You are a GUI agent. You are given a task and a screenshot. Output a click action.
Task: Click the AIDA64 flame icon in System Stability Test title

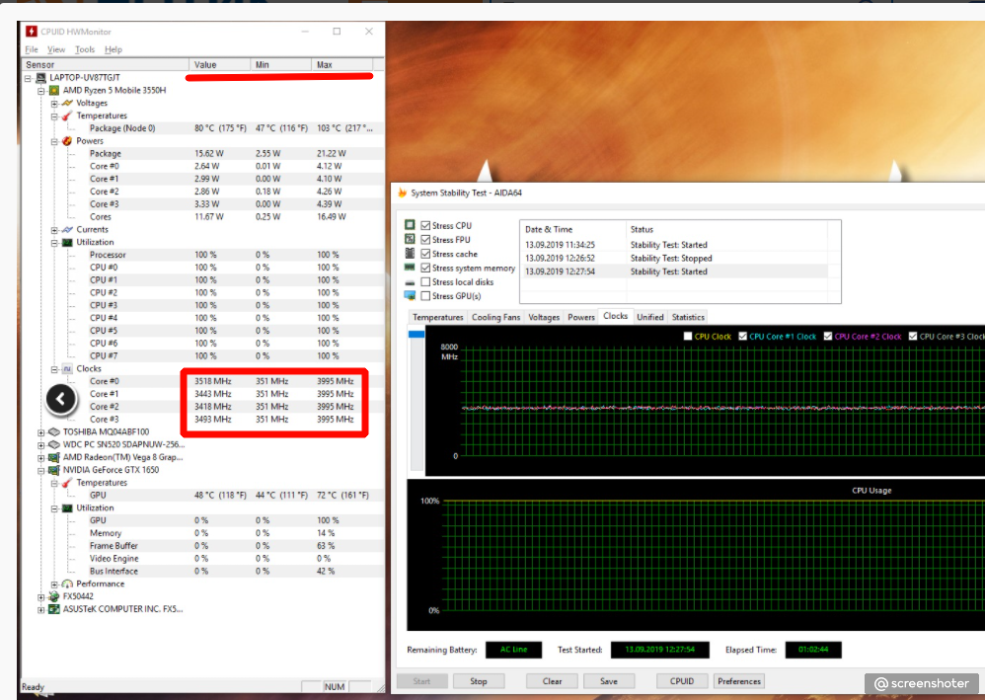(402, 193)
